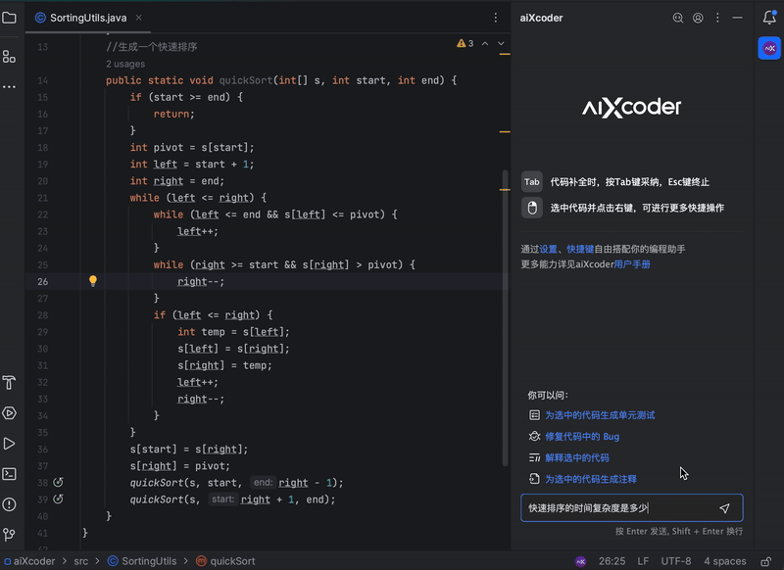Click the send arrow in the chat box
The height and width of the screenshot is (570, 784).
point(724,507)
